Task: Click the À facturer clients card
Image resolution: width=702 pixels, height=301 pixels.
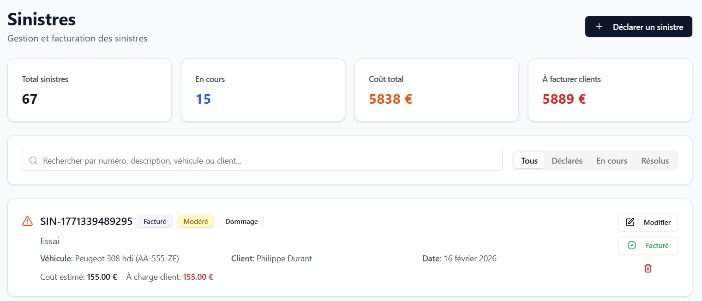Action: pyautogui.click(x=610, y=90)
